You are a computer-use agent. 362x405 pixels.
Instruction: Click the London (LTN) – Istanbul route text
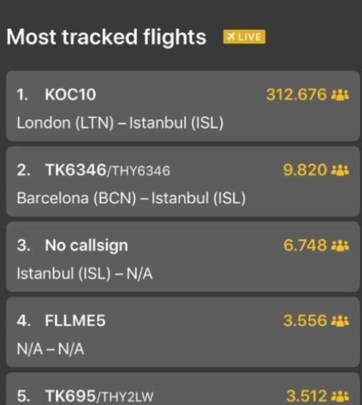click(120, 123)
